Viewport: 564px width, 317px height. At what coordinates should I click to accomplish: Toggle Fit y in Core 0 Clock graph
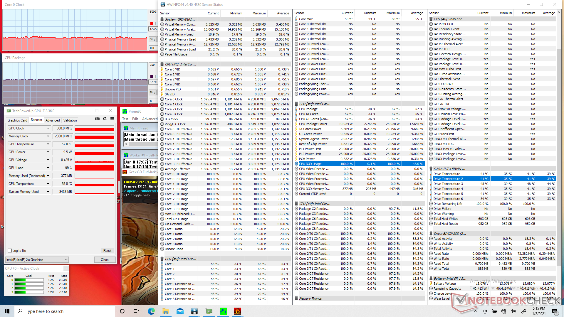point(152,39)
